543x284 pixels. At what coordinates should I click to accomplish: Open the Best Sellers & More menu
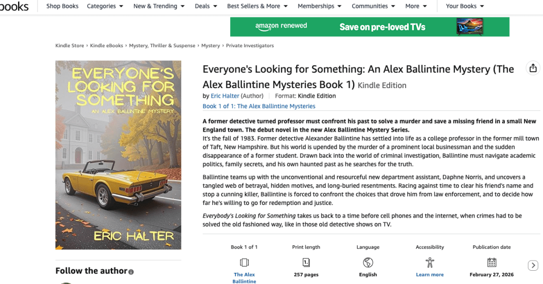click(257, 6)
